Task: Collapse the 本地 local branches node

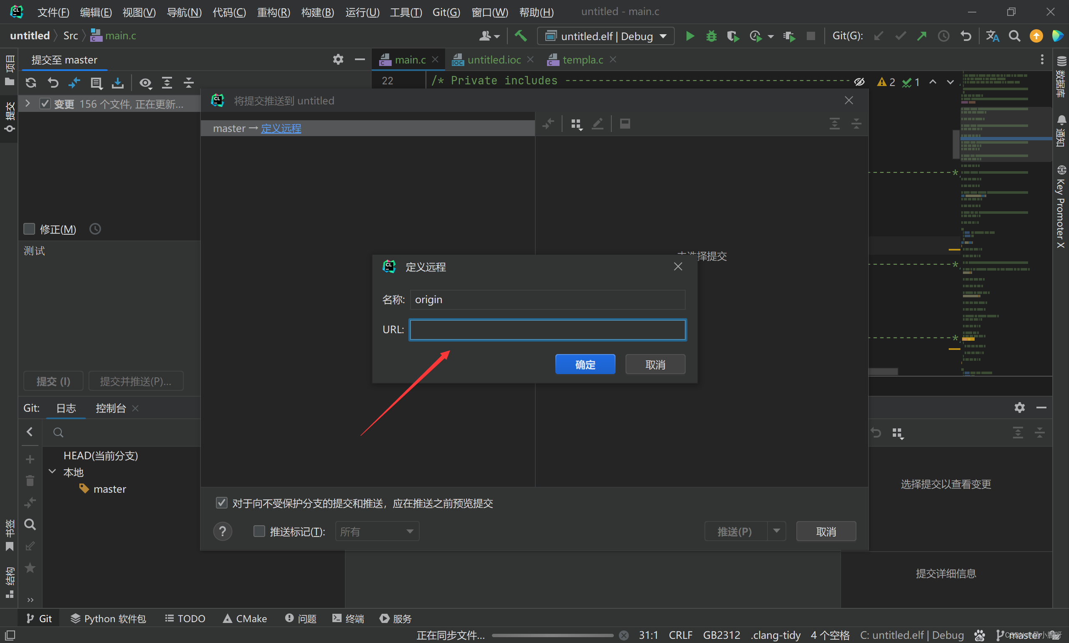Action: click(53, 471)
